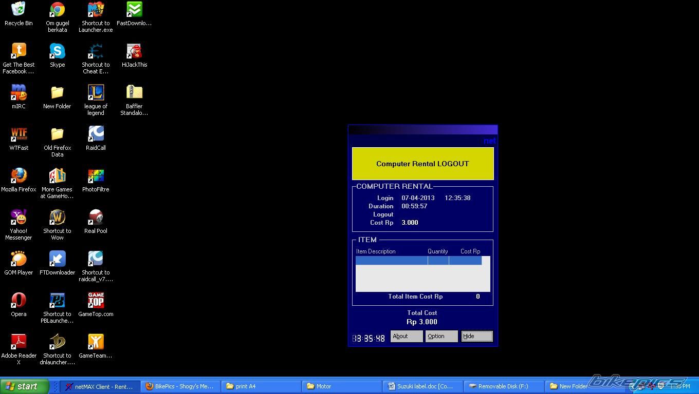Click the About button in netMAX

[x=406, y=336]
